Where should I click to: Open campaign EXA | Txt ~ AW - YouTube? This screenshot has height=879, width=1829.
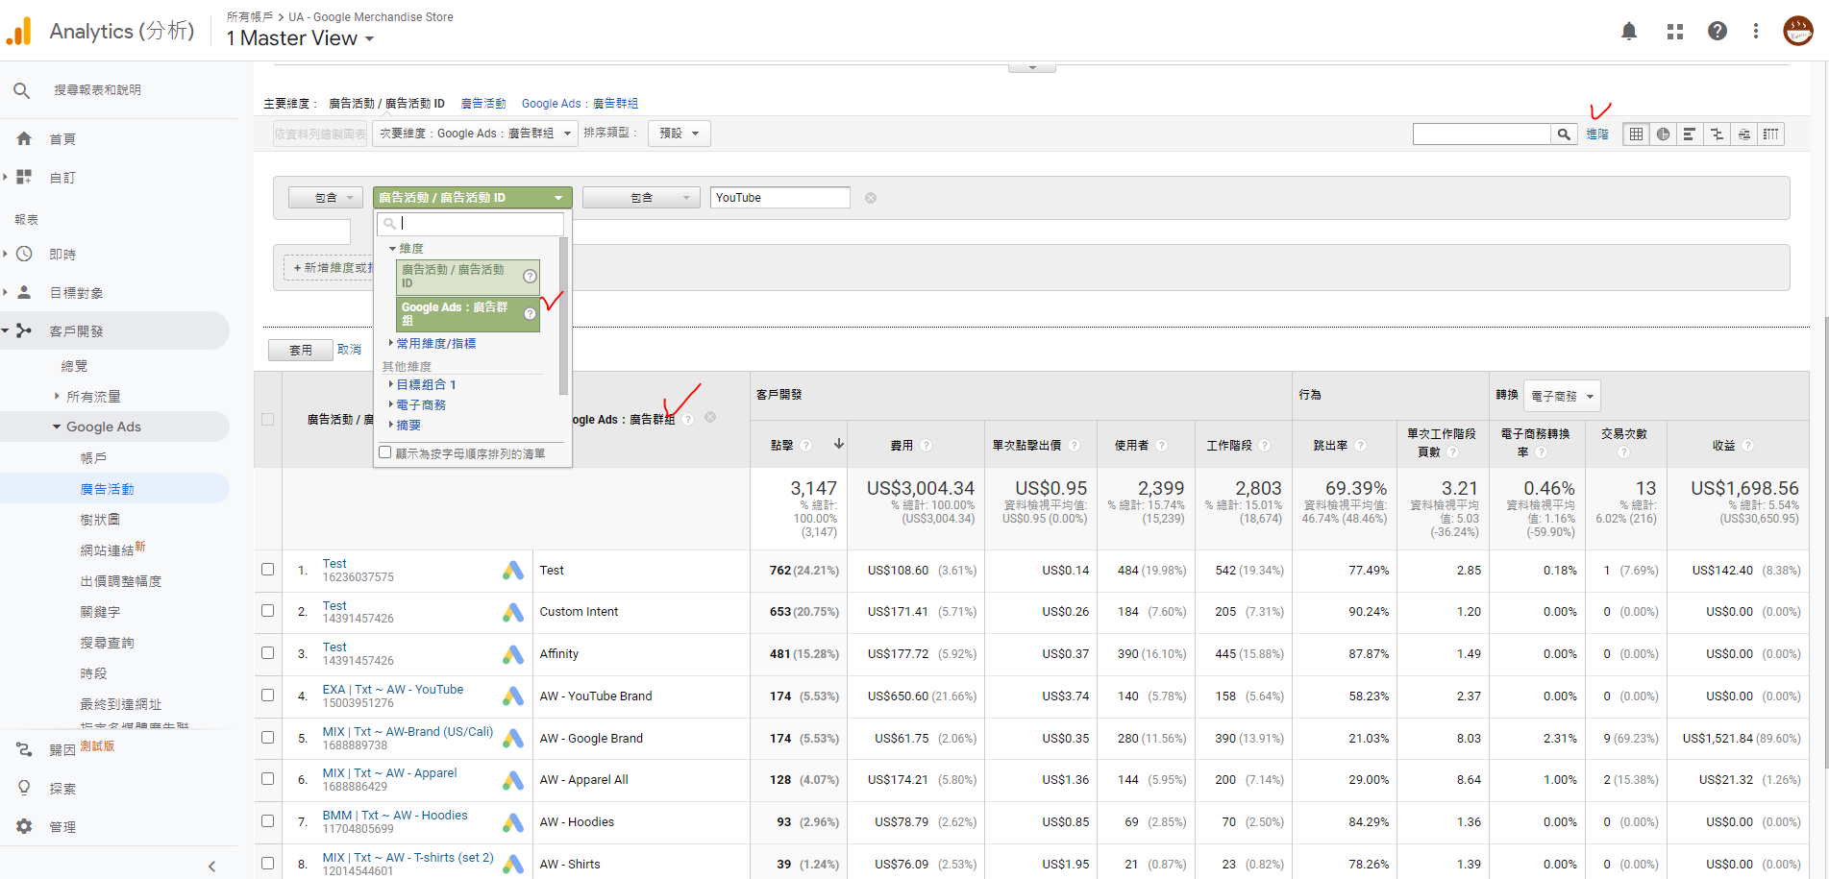coord(393,689)
